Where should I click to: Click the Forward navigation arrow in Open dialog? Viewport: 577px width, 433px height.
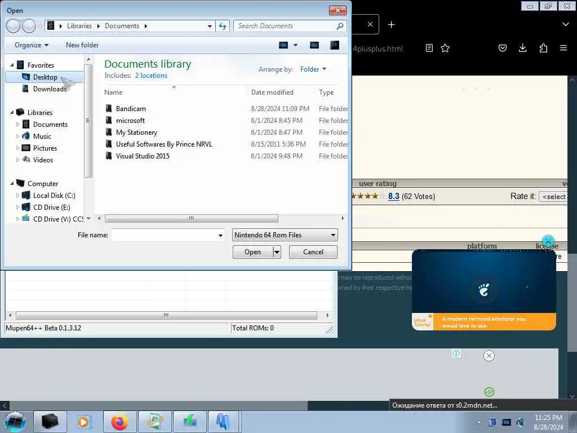coord(29,26)
